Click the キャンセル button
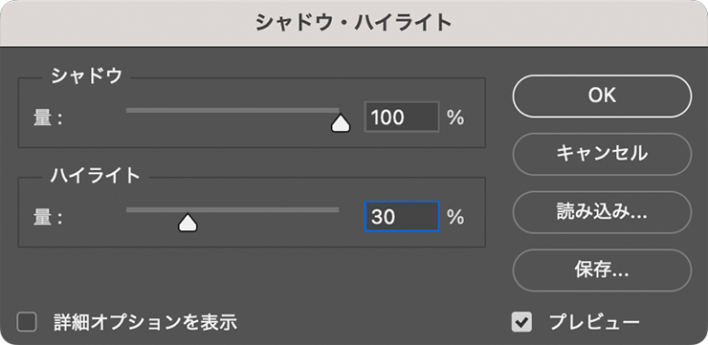This screenshot has height=345, width=708. (602, 154)
